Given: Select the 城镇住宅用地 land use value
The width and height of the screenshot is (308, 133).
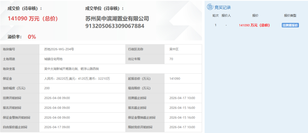Looking at the screenshot, I should point(53,59).
